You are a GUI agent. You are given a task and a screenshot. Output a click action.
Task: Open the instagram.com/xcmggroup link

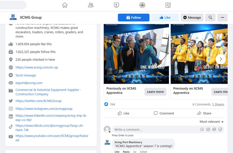coord(44,109)
